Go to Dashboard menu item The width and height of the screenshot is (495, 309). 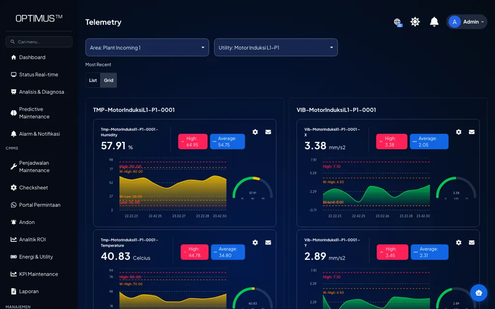(32, 57)
